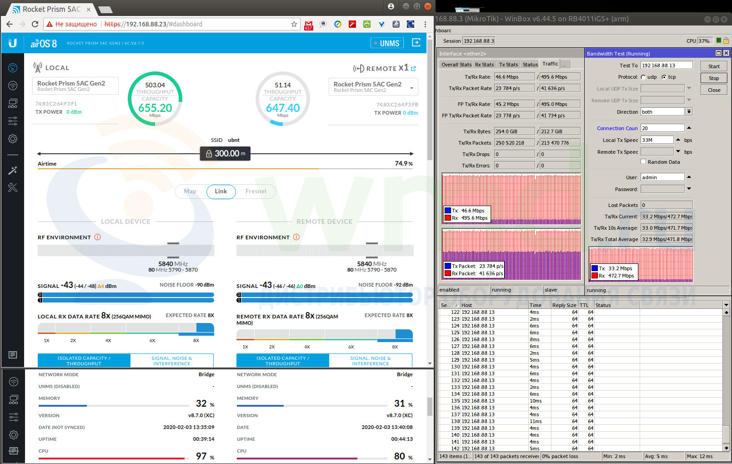732x464 pixels.
Task: Open a new browser tab
Action: tap(105, 10)
